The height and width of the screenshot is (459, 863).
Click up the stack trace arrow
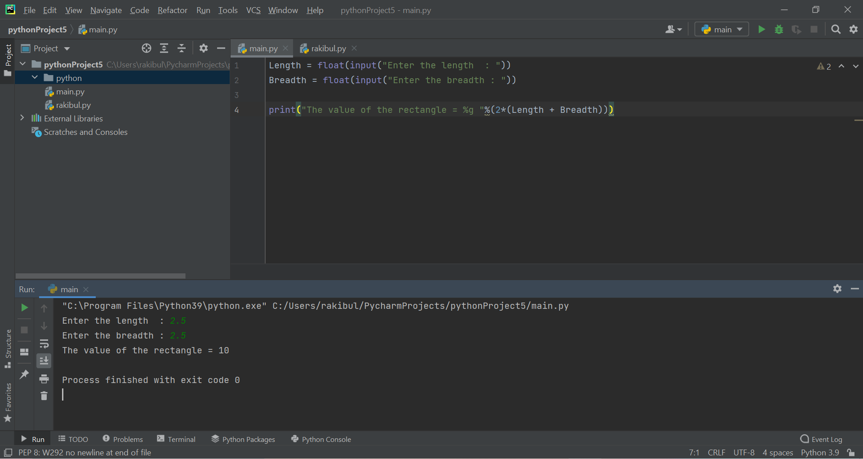click(44, 308)
